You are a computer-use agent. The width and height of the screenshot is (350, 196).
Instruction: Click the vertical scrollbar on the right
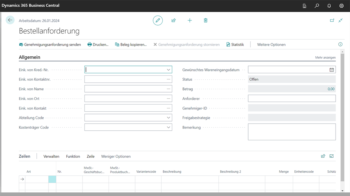[342, 114]
